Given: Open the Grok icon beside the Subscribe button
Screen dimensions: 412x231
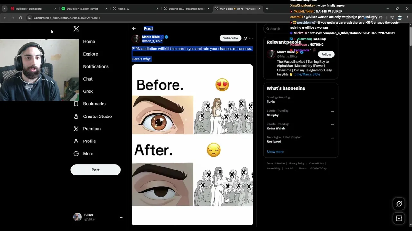Looking at the screenshot, I should [245, 38].
